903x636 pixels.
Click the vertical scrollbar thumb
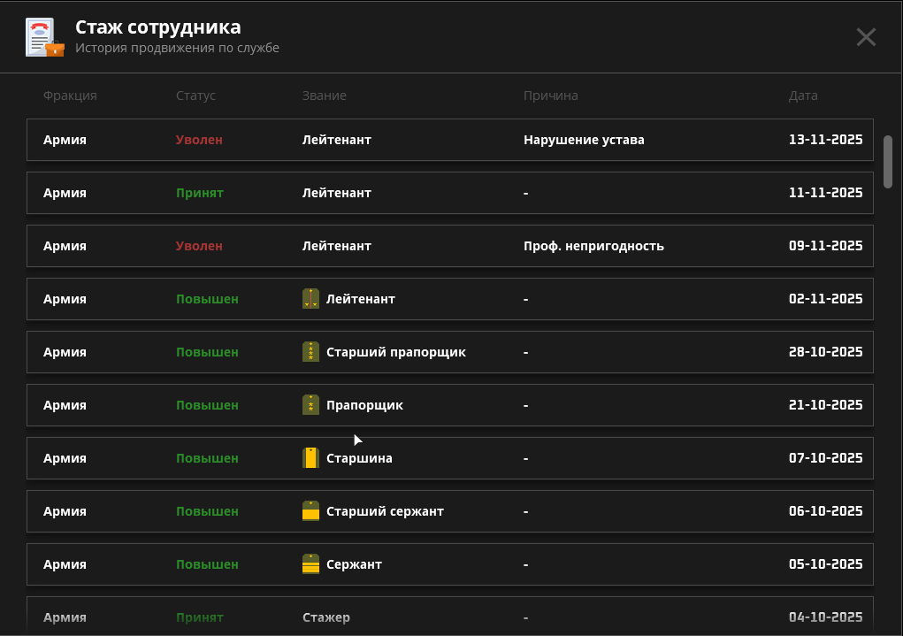(x=888, y=161)
